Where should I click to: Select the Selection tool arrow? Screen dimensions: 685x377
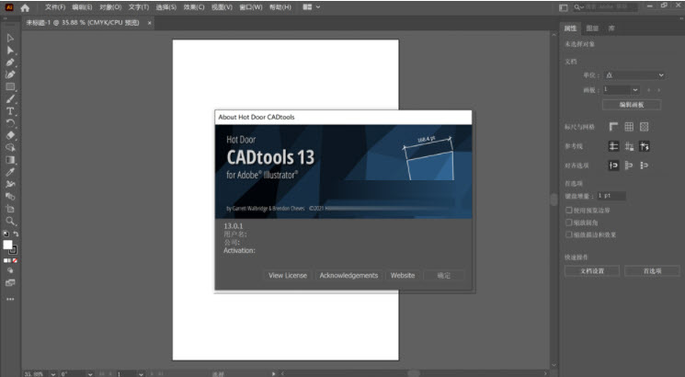coord(10,39)
